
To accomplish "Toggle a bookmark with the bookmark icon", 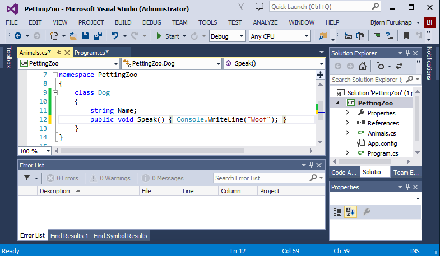I will 406,36.
